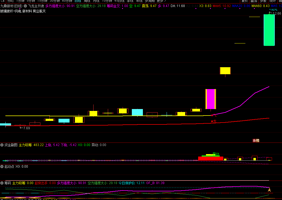Click the 今日保护价: 12.11 value
282x200 pixels.
(x=132, y=183)
